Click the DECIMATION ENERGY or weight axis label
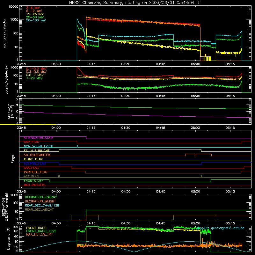The height and width of the screenshot is (255, 255). (x=5, y=207)
